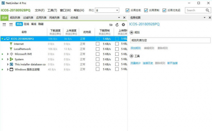Open the gear settings icon in activity toolbar
This screenshot has height=131, width=212.
(x=123, y=25)
